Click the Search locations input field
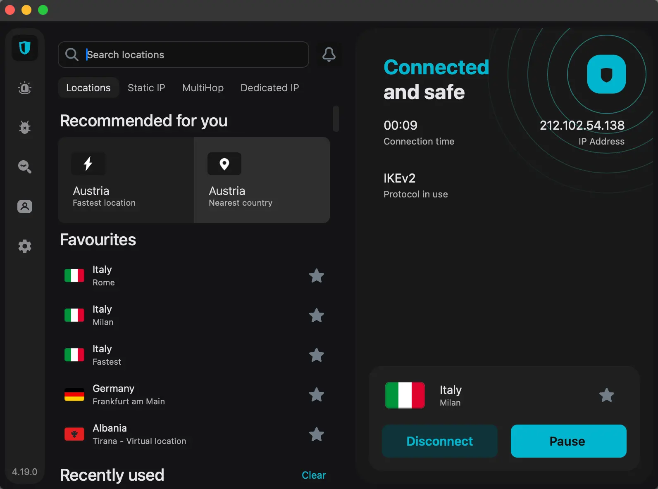The height and width of the screenshot is (489, 658). pyautogui.click(x=194, y=55)
